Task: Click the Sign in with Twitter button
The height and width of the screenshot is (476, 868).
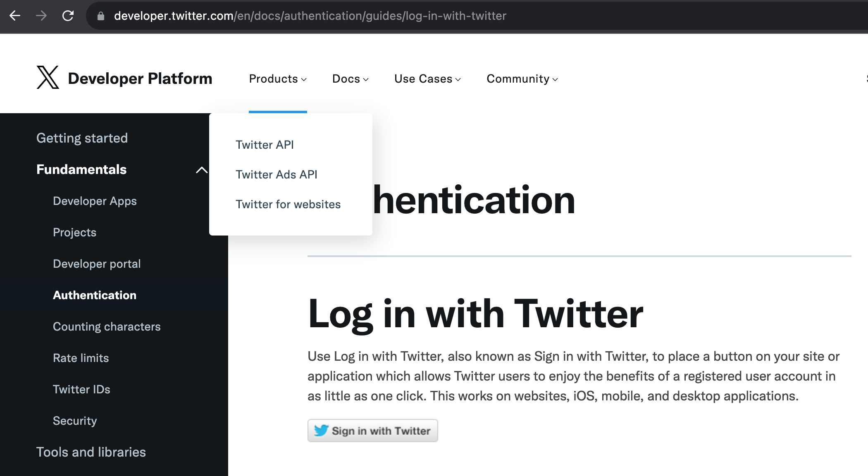Action: (372, 431)
